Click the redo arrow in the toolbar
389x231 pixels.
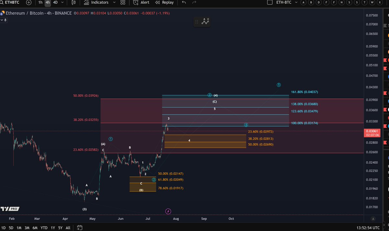[x=194, y=3]
